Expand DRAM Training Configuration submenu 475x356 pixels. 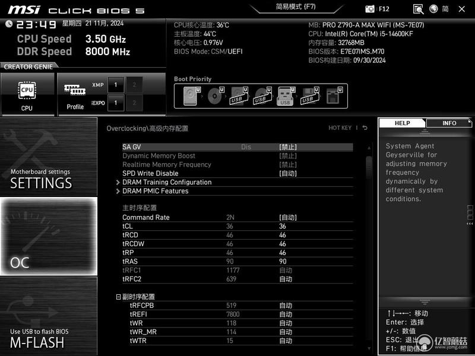[167, 182]
